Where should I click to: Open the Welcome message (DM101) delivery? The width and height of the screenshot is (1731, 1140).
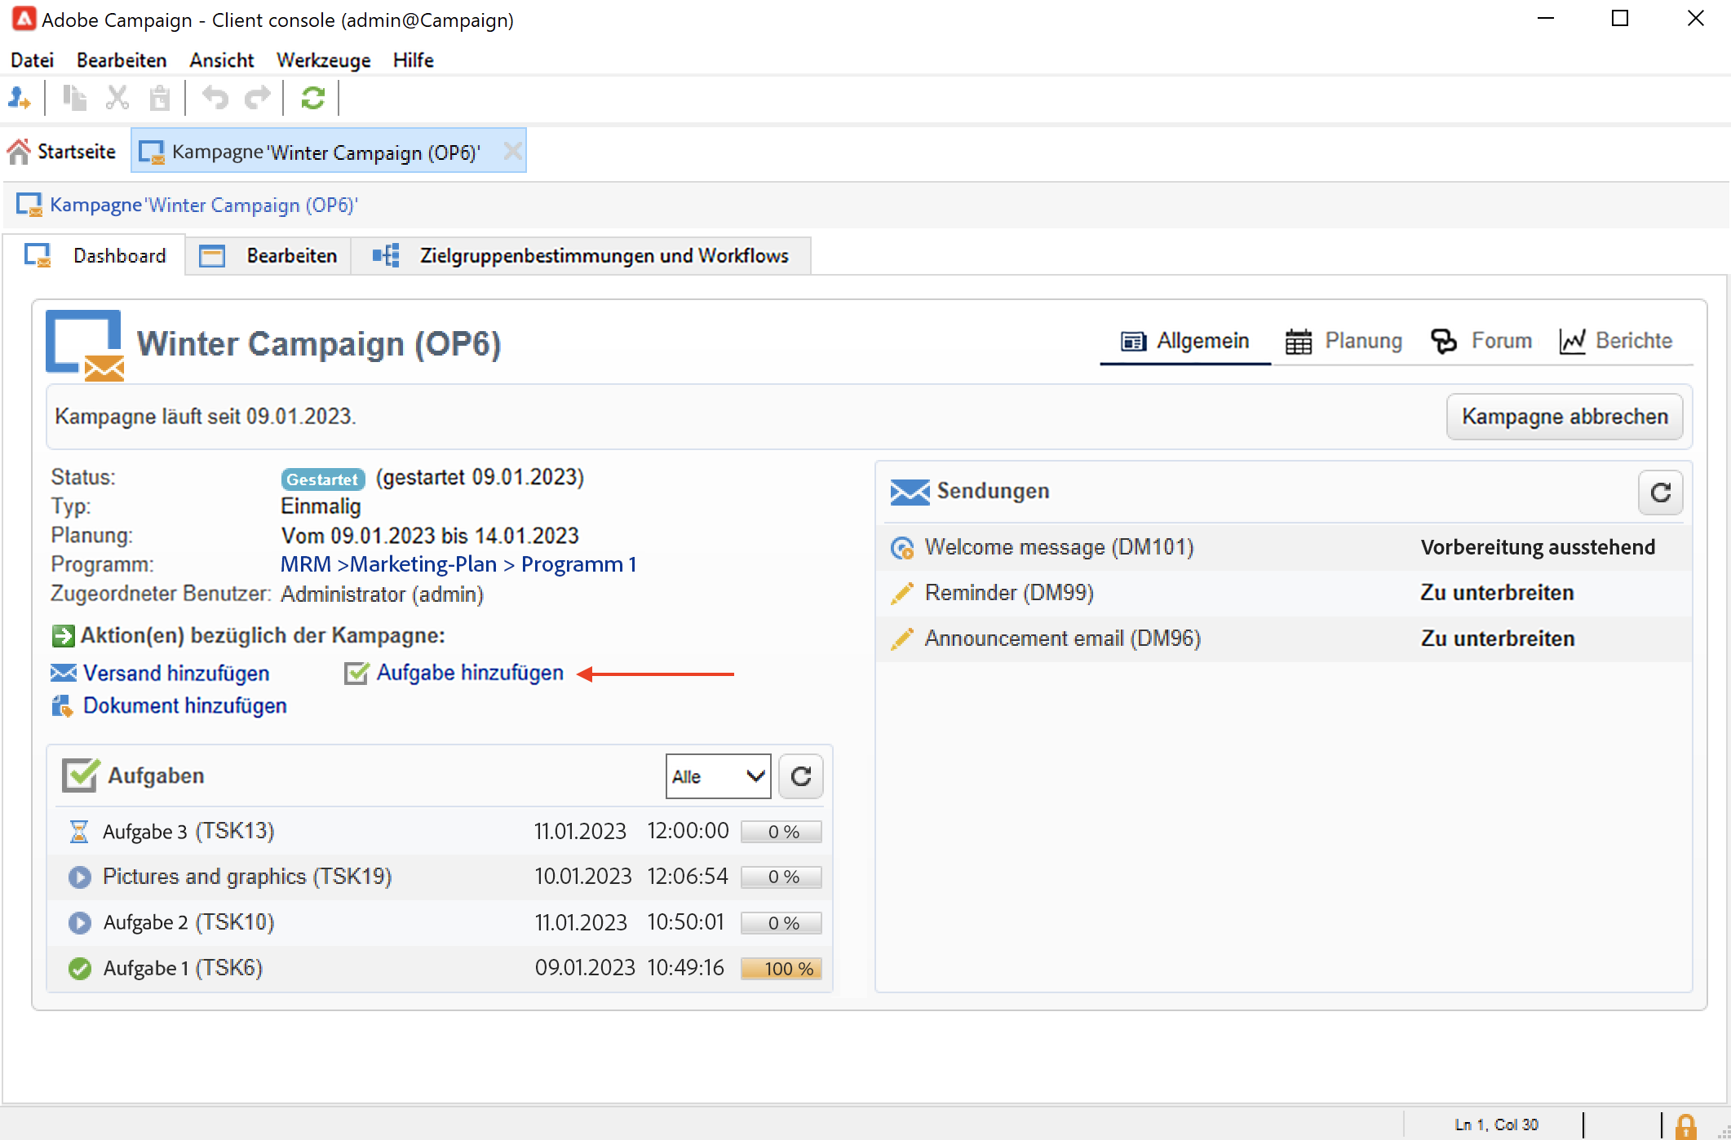tap(1058, 547)
